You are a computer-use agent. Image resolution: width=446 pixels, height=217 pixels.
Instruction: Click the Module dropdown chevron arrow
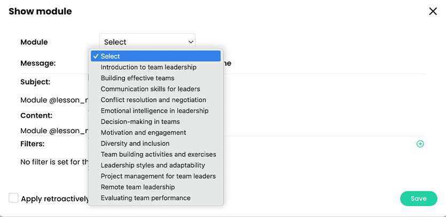[x=191, y=42]
